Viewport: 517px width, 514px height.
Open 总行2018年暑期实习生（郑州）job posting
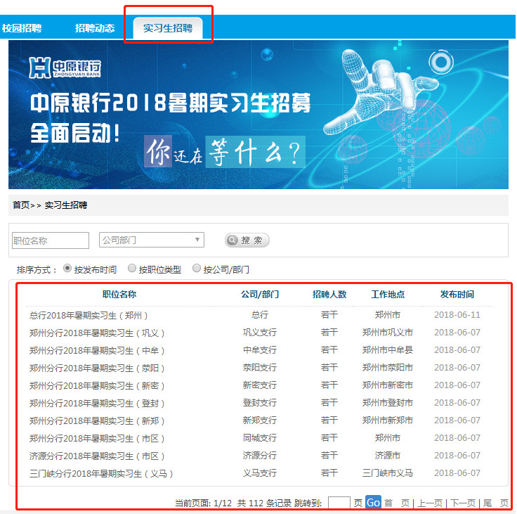click(89, 315)
